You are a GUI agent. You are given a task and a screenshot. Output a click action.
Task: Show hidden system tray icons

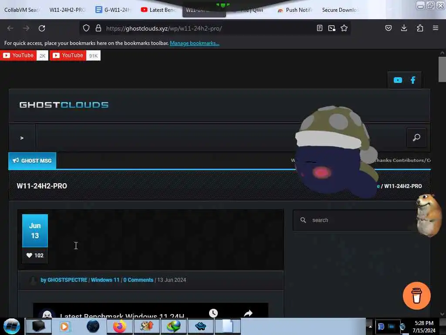click(x=370, y=326)
